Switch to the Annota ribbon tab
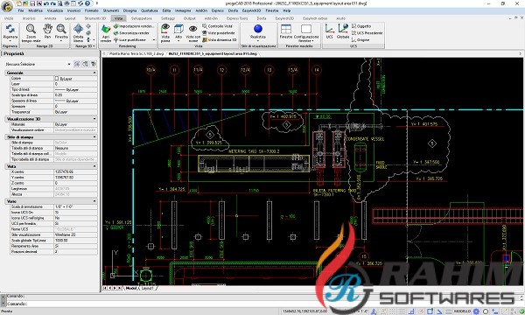Image resolution: width=525 pixels, height=315 pixels. click(50, 18)
